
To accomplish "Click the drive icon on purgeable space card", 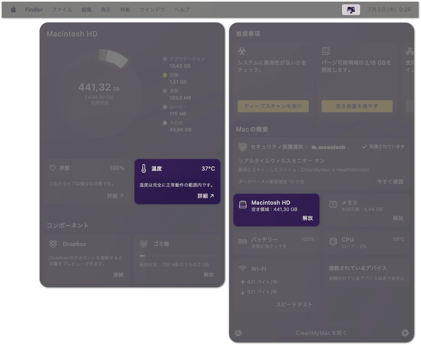I will click(326, 51).
